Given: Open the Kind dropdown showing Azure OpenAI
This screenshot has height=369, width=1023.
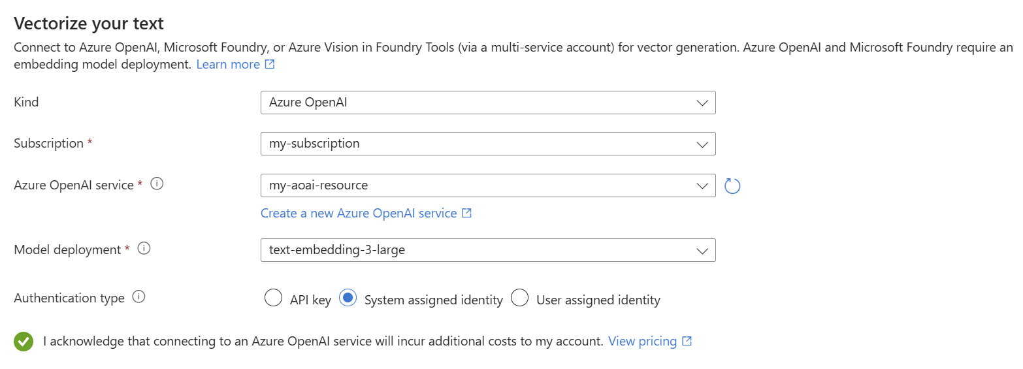Looking at the screenshot, I should pos(487,103).
